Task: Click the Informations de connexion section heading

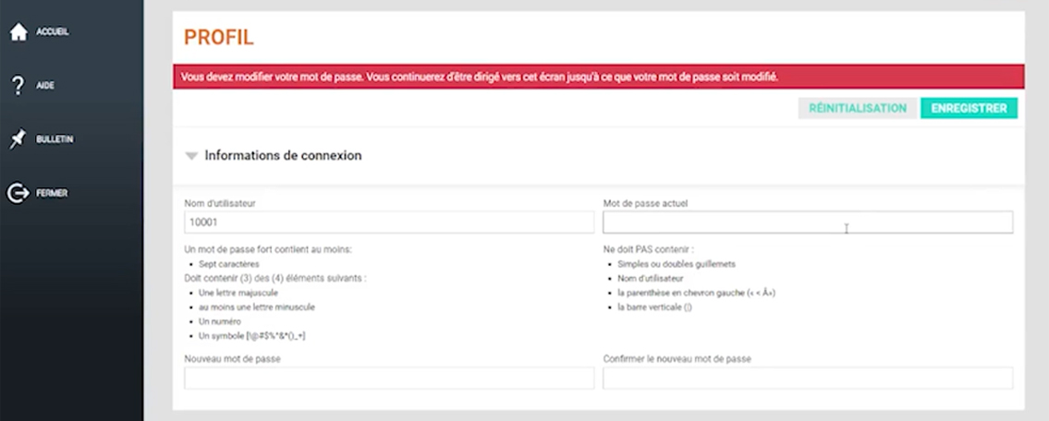Action: point(283,156)
